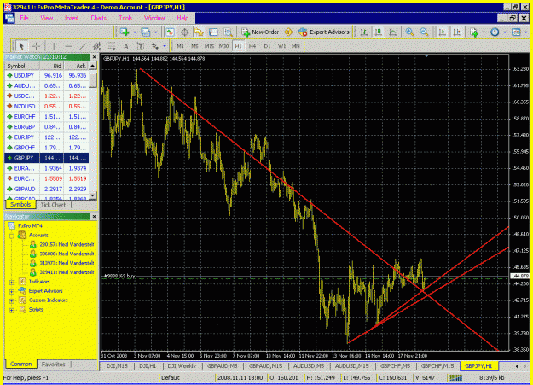This screenshot has width=533, height=385.
Task: Switch timeframe to M15
Action: point(209,46)
